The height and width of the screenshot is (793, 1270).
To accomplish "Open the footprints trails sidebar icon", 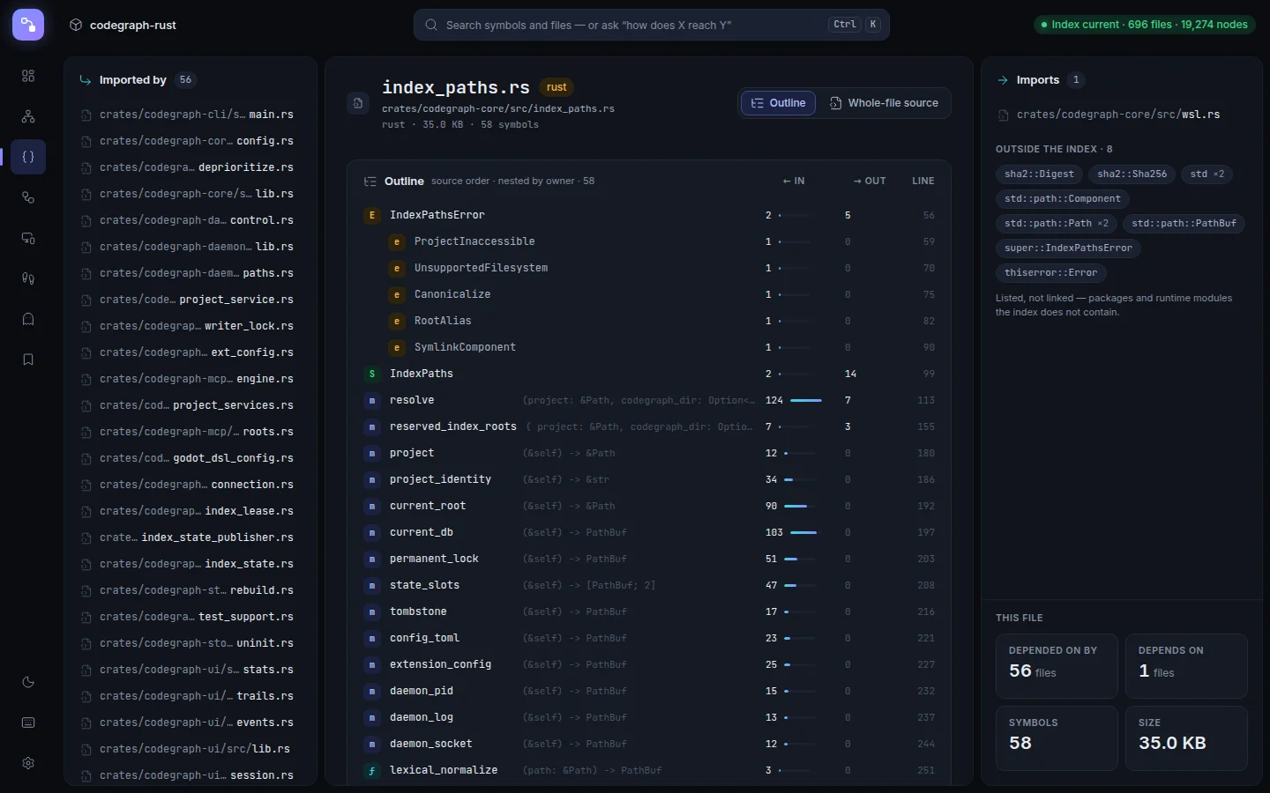I will click(x=28, y=278).
